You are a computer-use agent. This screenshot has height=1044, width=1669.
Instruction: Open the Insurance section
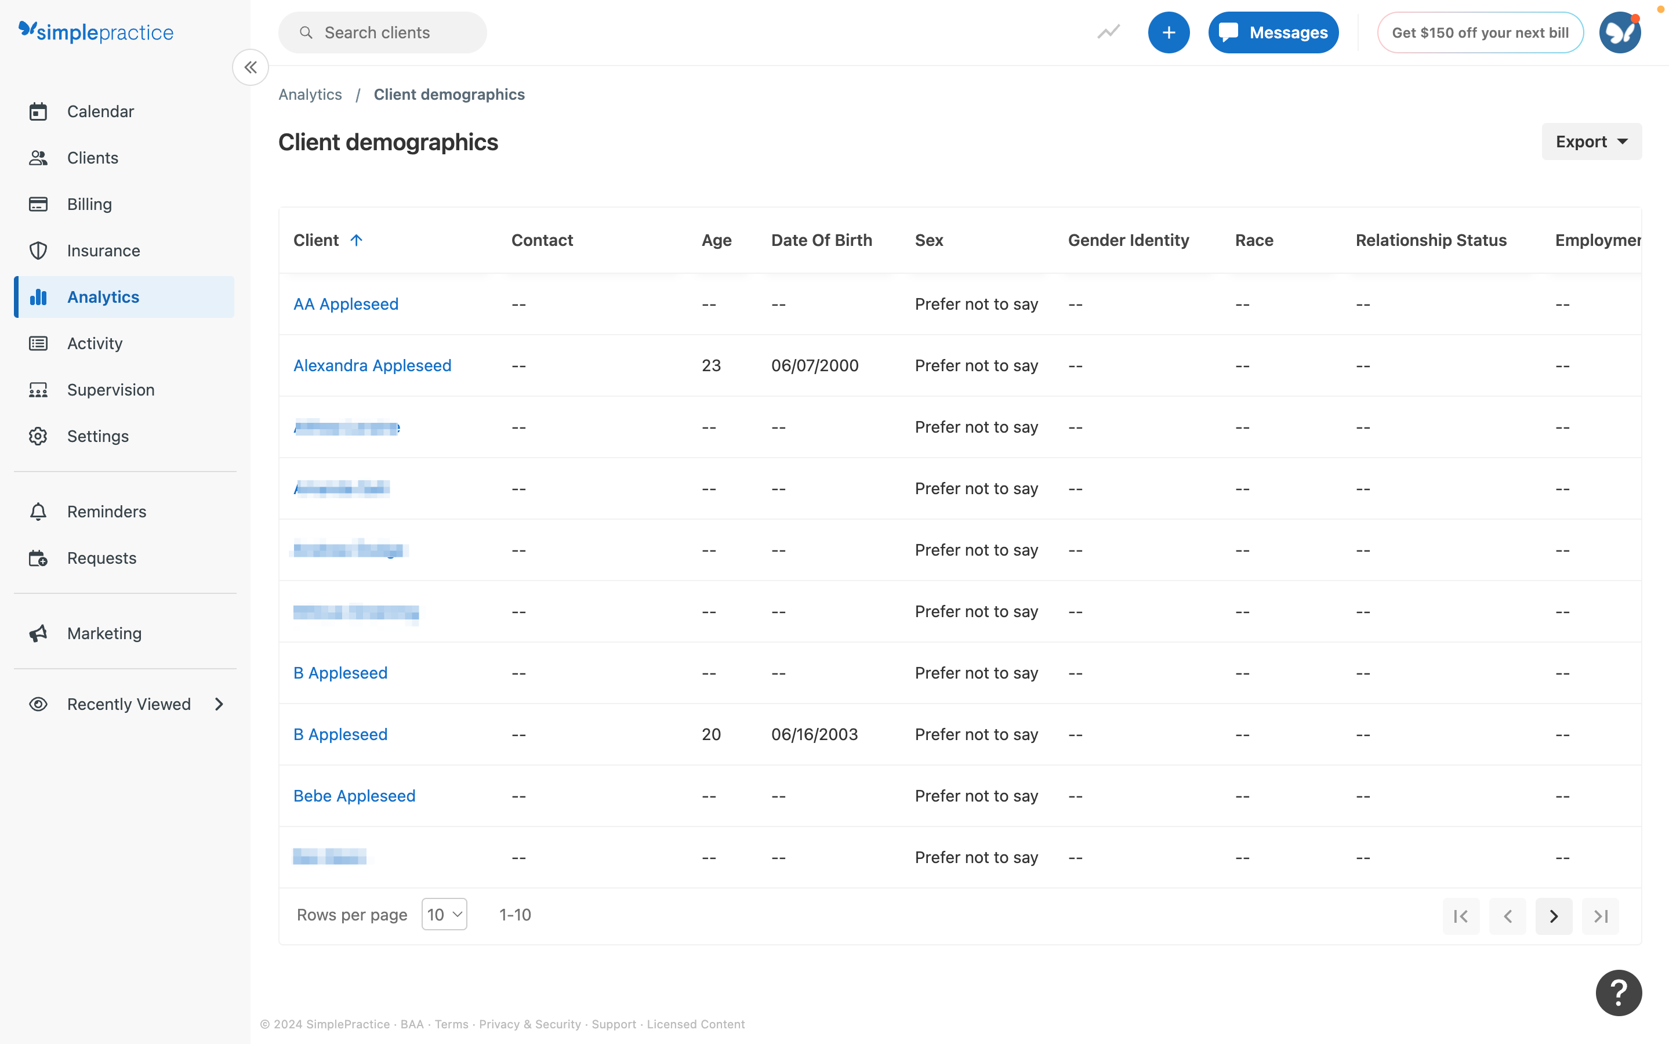[x=104, y=250]
